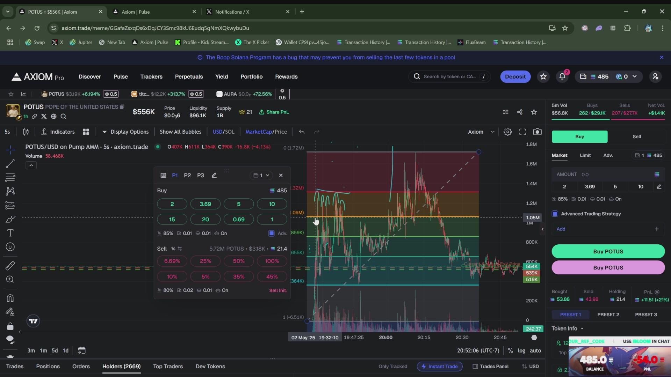This screenshot has width=671, height=377.
Task: Collapse the right trading panel
Action: pos(542,229)
